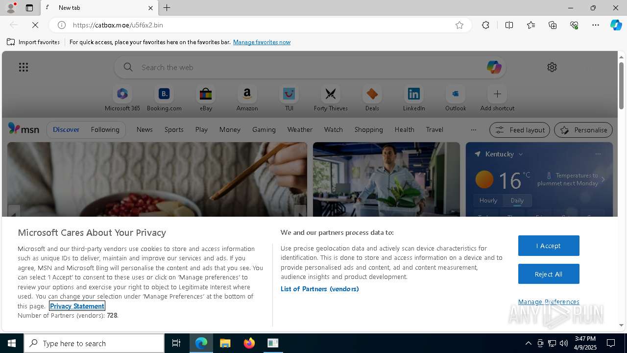Open List of Partners (vendors) link
The image size is (627, 353).
coord(320,289)
